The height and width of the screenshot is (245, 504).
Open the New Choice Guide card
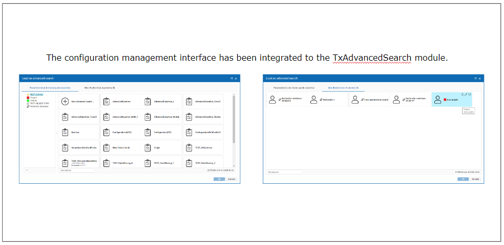(120, 148)
